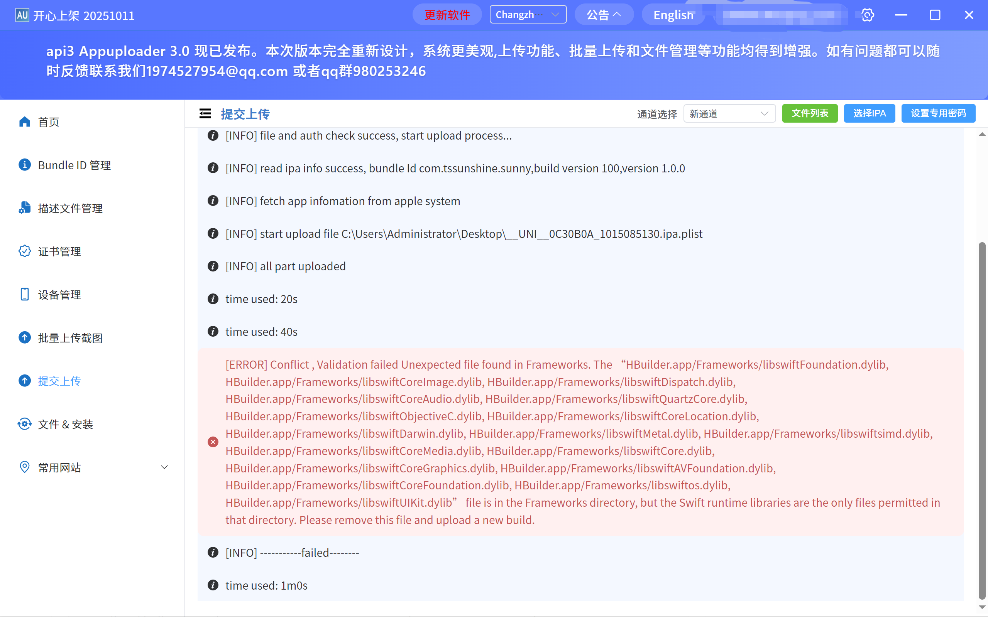Viewport: 988px width, 617px height.
Task: Open the Changzh account dropdown
Action: click(528, 15)
